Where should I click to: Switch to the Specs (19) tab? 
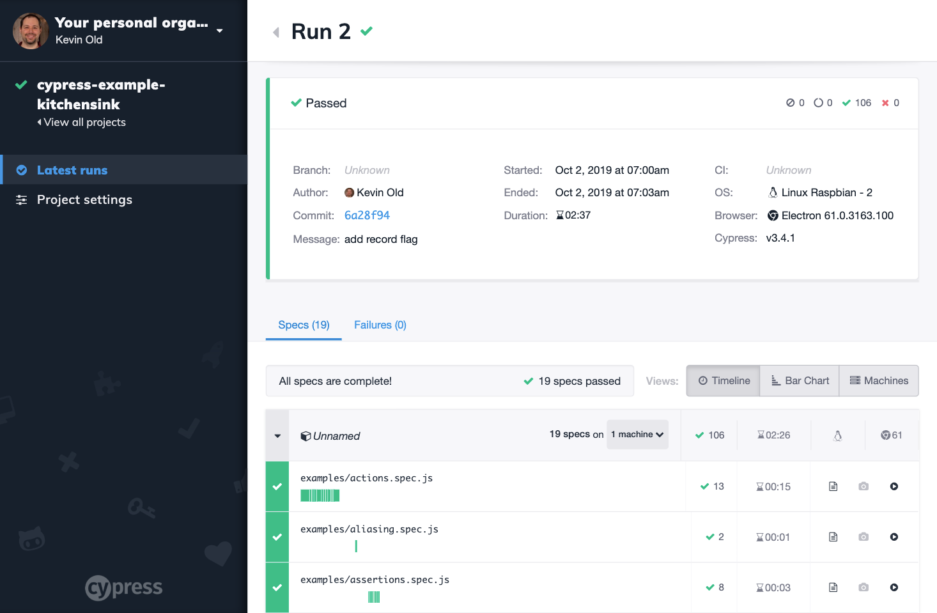coord(304,325)
